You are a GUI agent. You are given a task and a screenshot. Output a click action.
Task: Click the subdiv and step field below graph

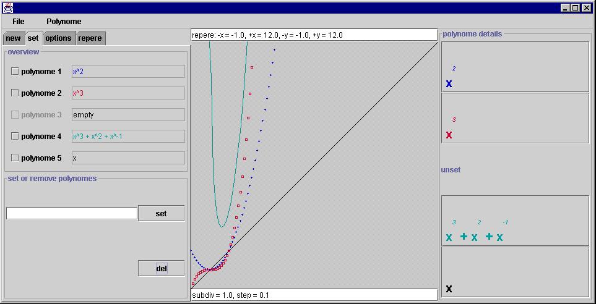click(314, 295)
